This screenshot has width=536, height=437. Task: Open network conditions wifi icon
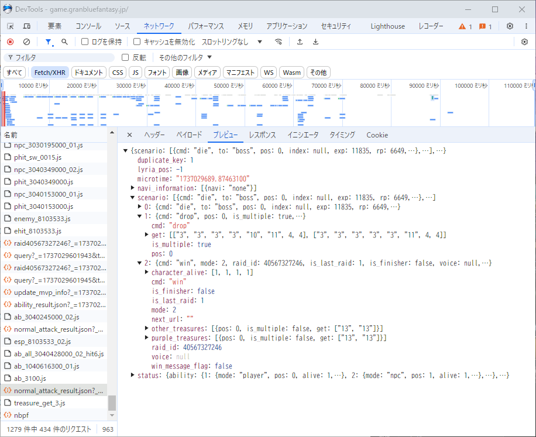[279, 42]
